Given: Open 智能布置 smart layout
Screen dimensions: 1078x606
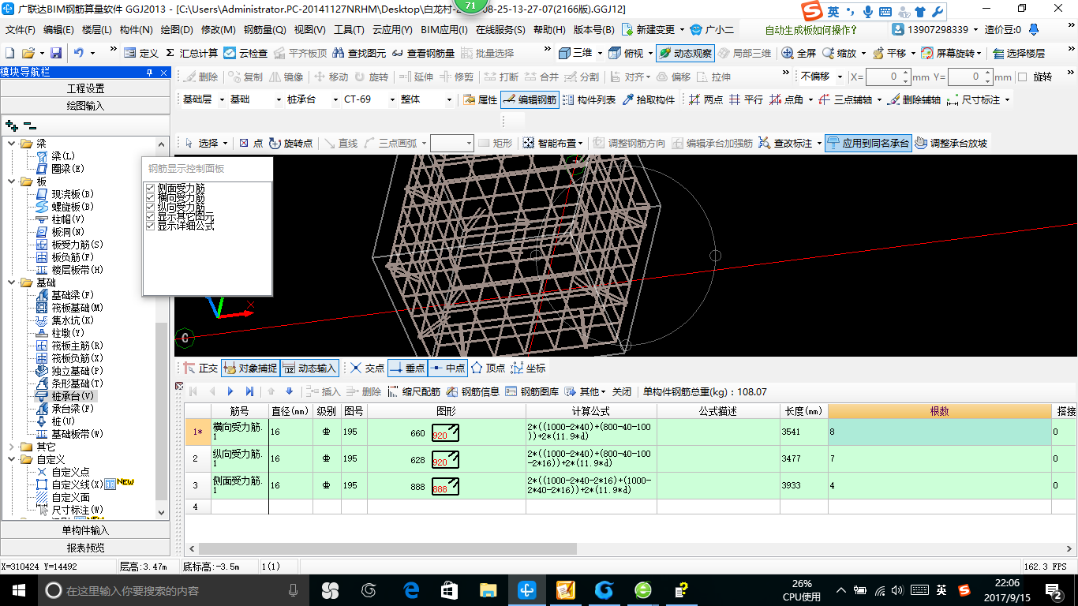Looking at the screenshot, I should (x=553, y=144).
